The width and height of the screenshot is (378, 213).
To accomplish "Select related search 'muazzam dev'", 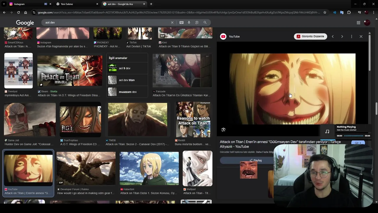I will coord(127,92).
